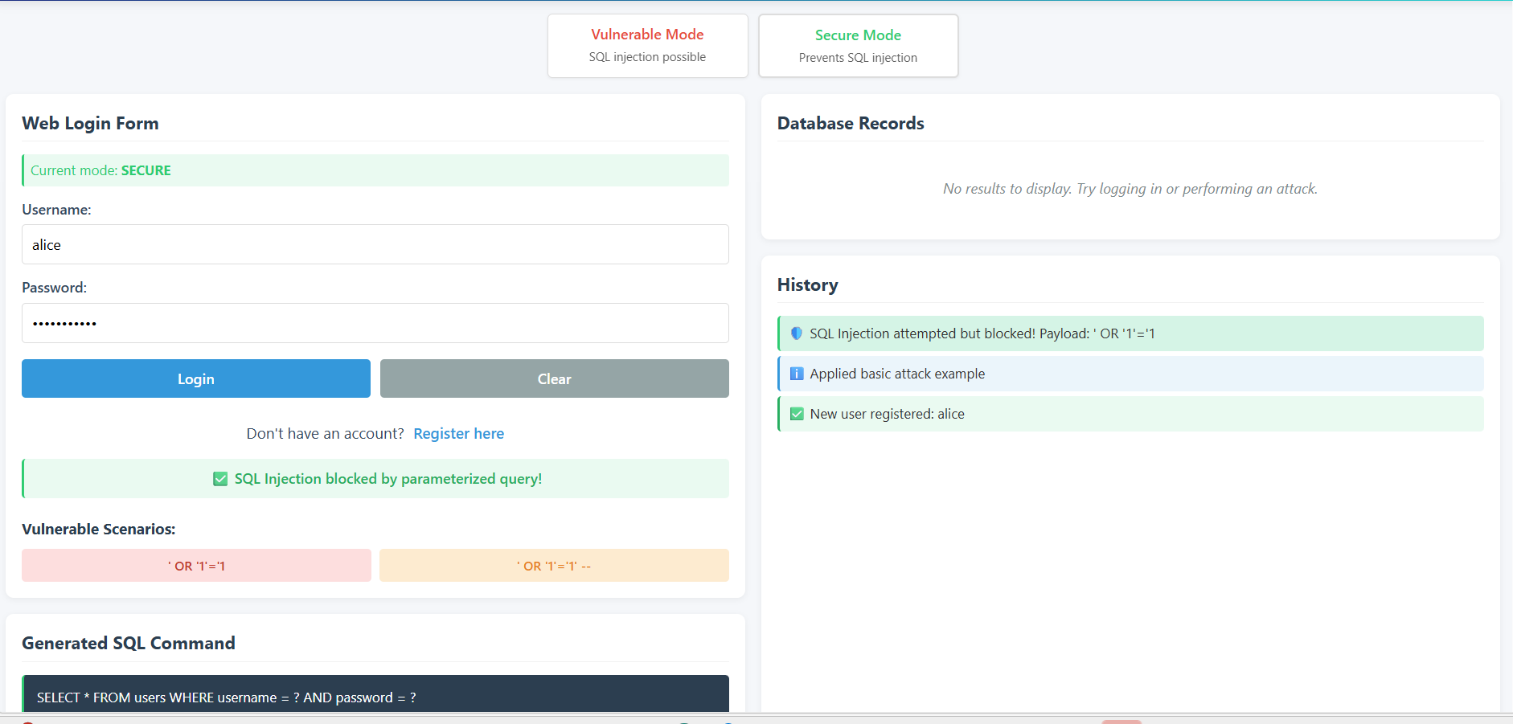The image size is (1513, 724).
Task: Click the No results to display message
Action: click(x=1130, y=189)
